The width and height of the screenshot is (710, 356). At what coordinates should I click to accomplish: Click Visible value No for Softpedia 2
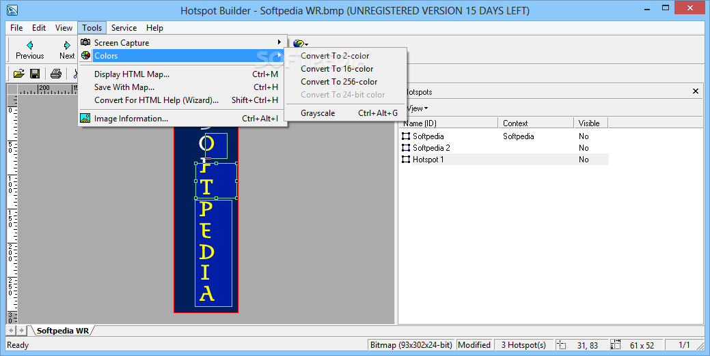click(584, 148)
